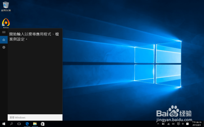Show hidden tray icons chevron

tap(158, 124)
